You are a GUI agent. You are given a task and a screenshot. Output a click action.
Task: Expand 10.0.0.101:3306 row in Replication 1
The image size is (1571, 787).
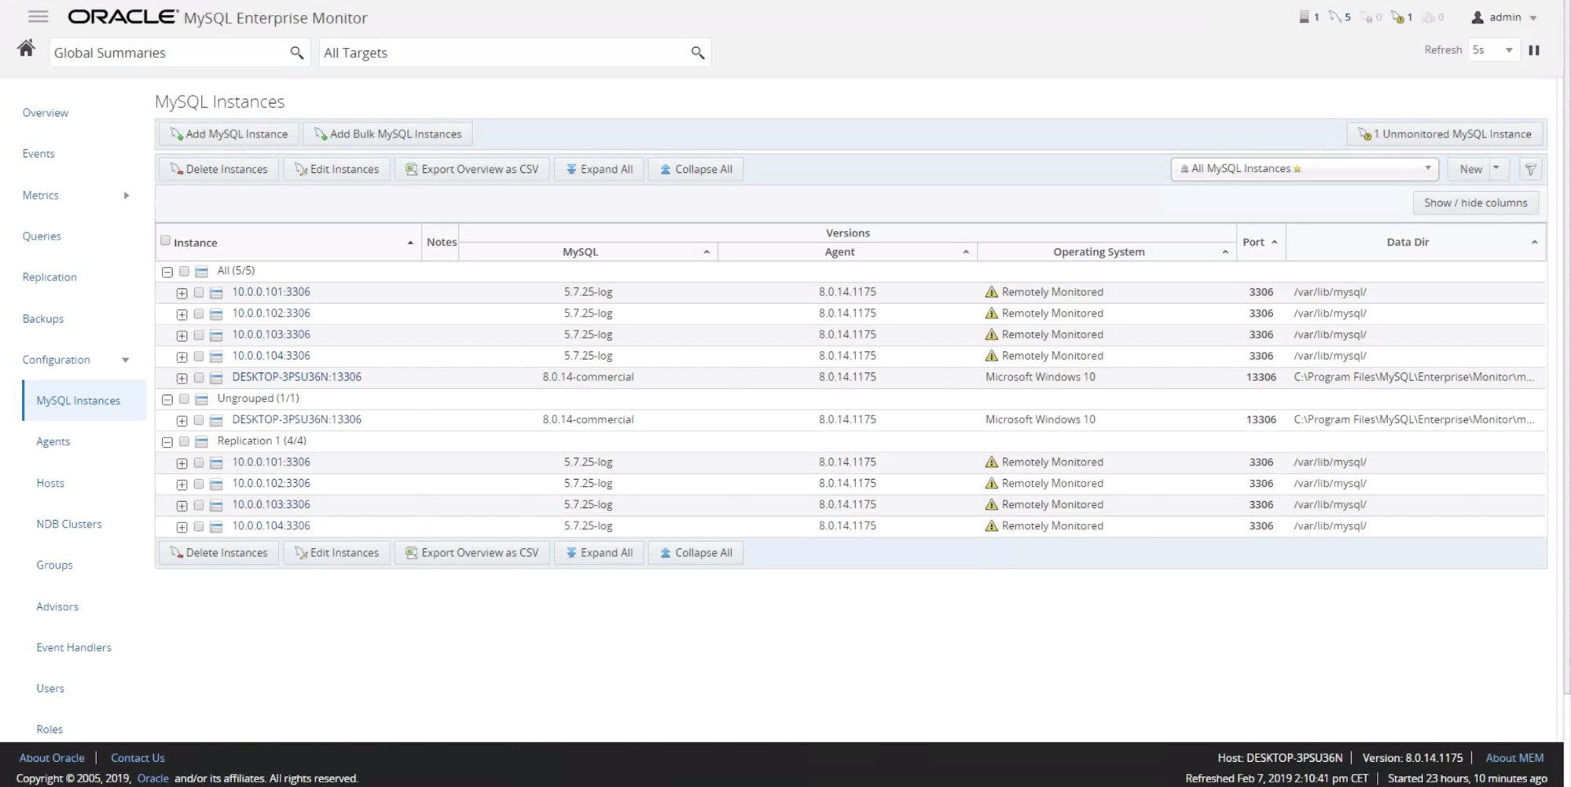pos(182,463)
